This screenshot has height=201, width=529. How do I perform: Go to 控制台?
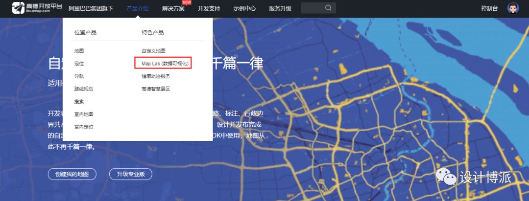tap(489, 8)
